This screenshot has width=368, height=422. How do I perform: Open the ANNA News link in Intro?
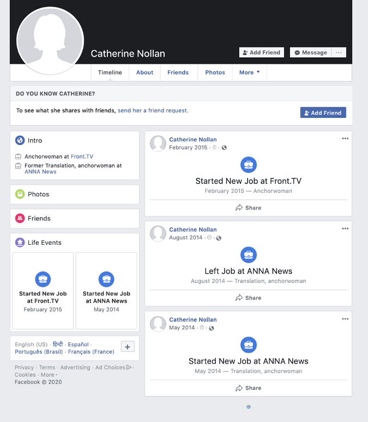40,172
